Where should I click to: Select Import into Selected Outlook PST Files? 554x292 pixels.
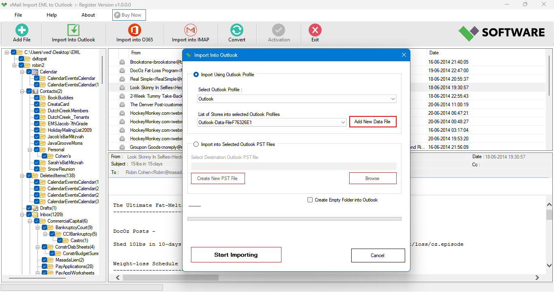196,144
